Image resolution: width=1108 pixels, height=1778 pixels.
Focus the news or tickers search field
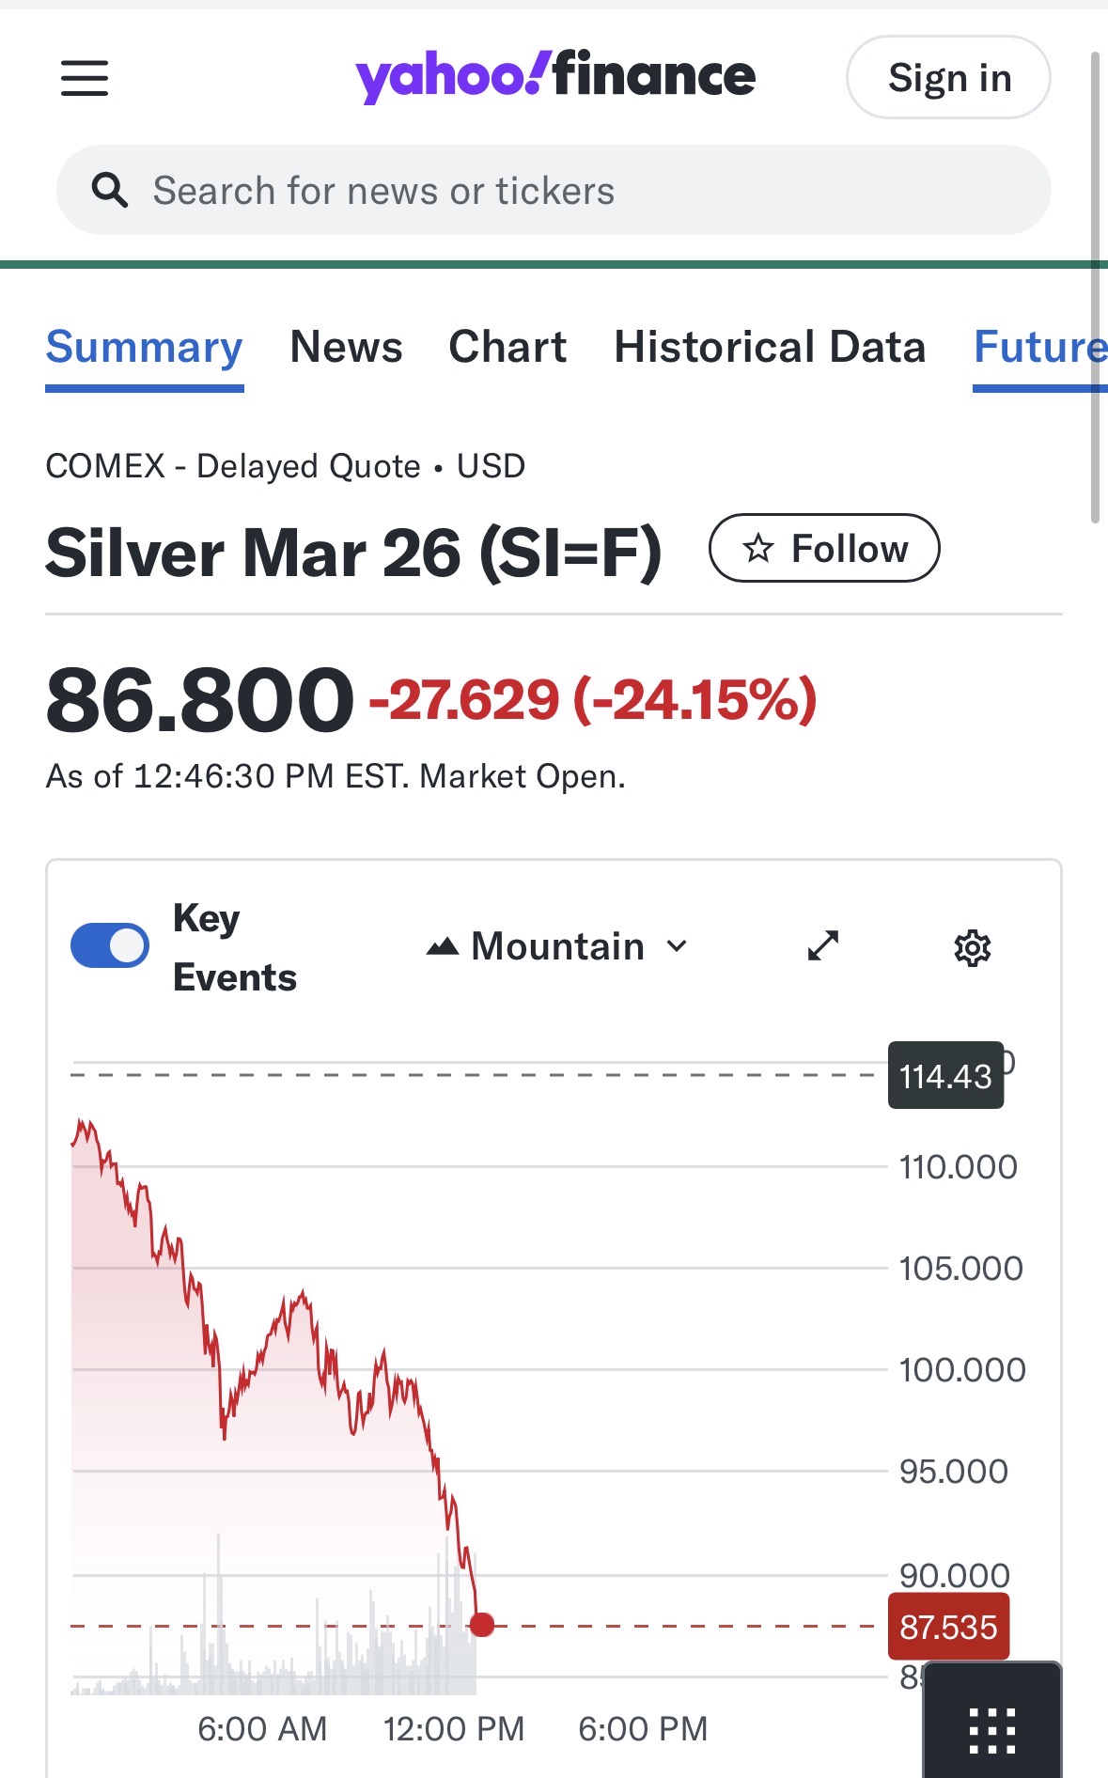point(564,191)
